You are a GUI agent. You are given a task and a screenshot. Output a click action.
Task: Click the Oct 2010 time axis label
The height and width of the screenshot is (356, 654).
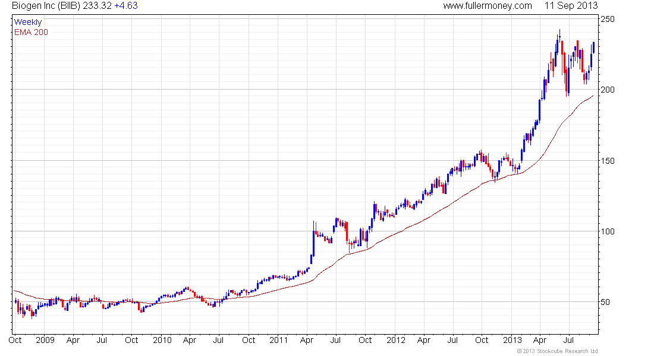tap(249, 340)
